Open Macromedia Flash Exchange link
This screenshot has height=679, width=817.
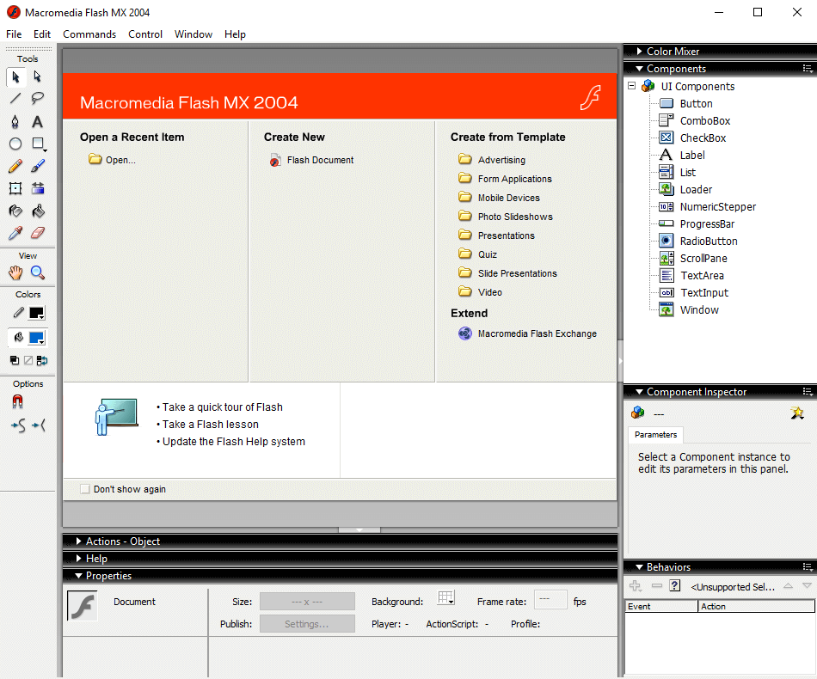(x=527, y=333)
